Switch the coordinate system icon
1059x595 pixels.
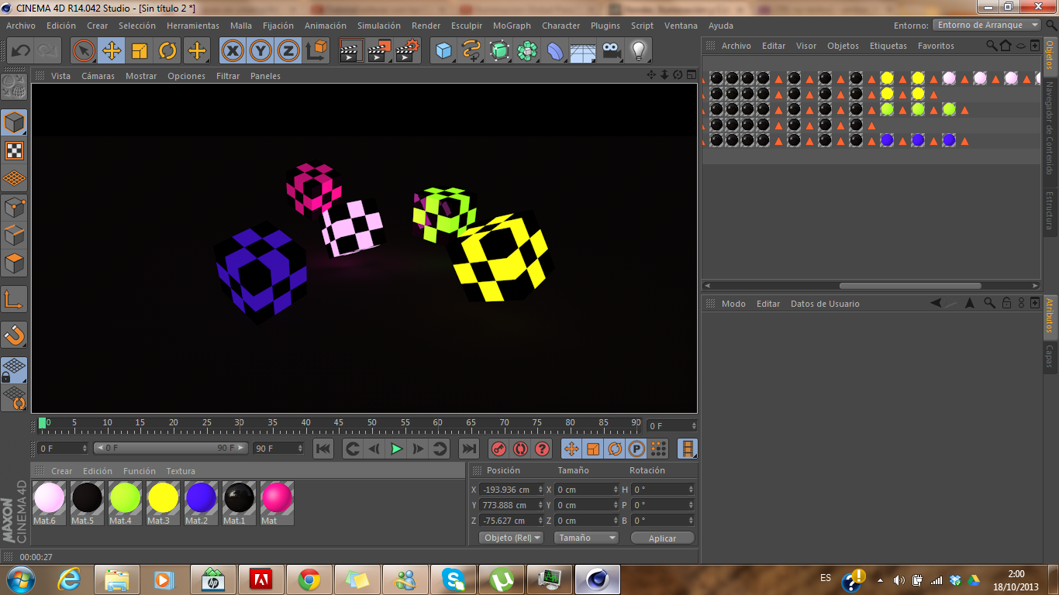click(316, 51)
